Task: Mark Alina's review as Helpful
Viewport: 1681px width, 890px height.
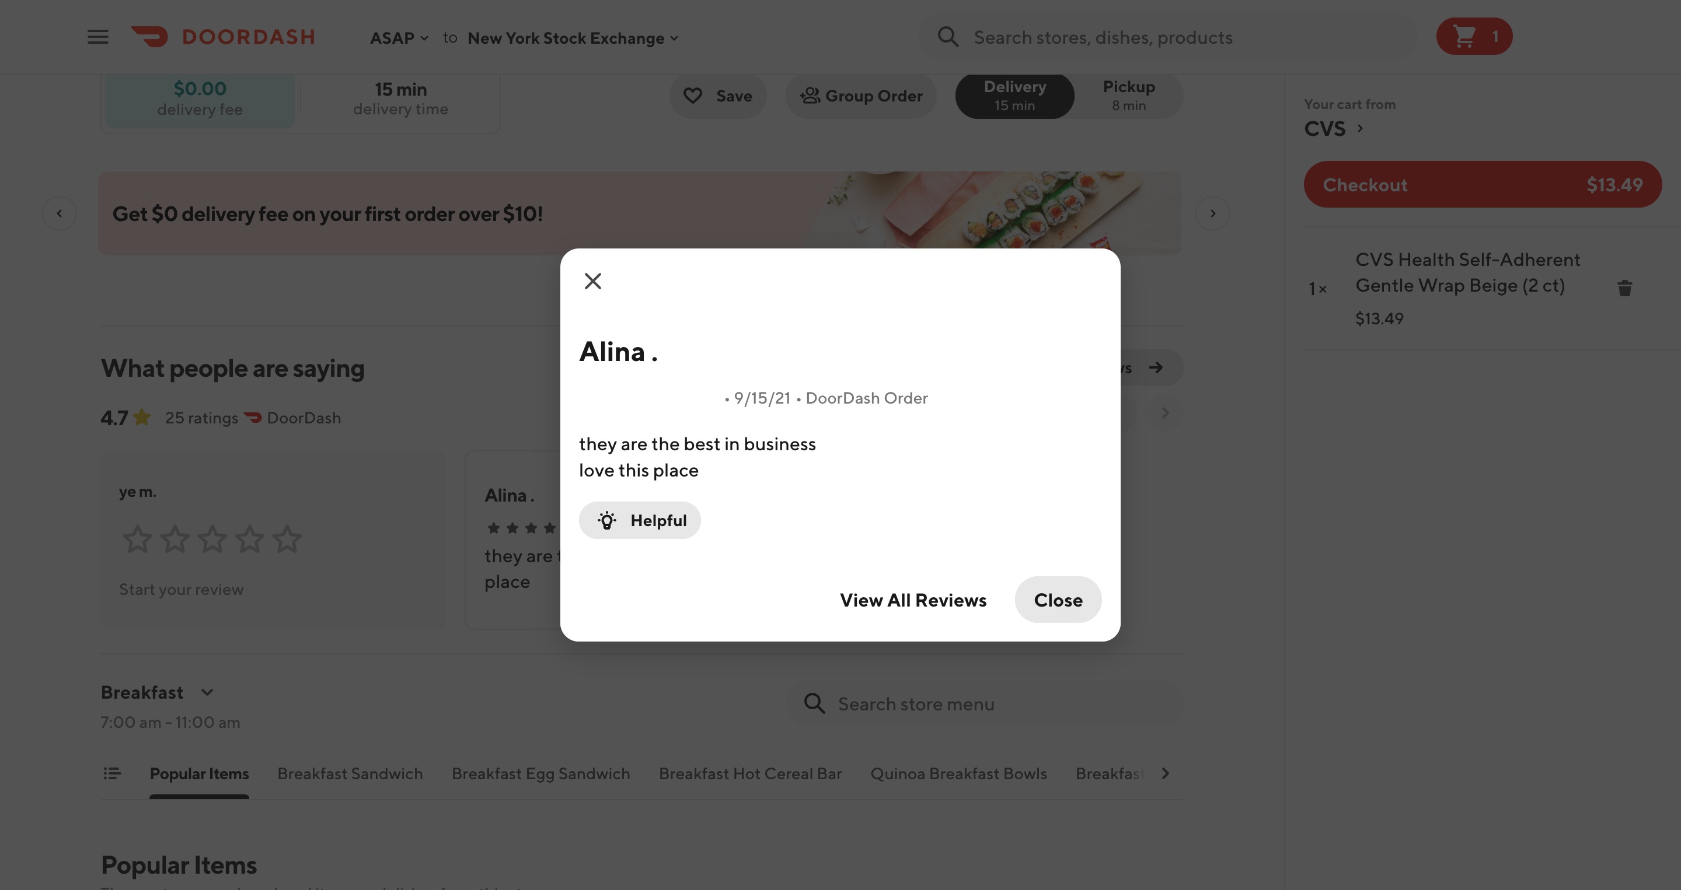Action: tap(640, 520)
